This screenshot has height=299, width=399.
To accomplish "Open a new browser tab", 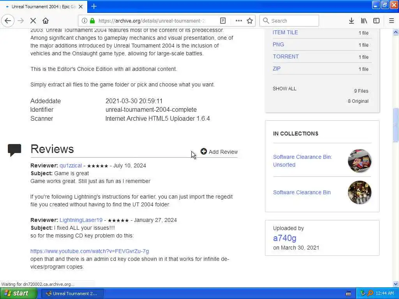I will point(94,6).
